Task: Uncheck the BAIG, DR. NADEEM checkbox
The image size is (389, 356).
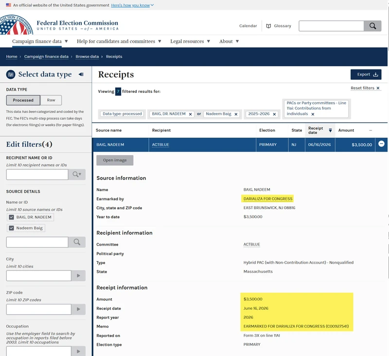Action: click(x=11, y=217)
